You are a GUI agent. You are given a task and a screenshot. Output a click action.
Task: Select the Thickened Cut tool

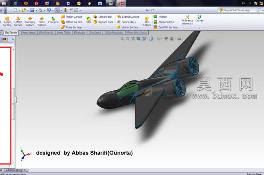[164, 22]
